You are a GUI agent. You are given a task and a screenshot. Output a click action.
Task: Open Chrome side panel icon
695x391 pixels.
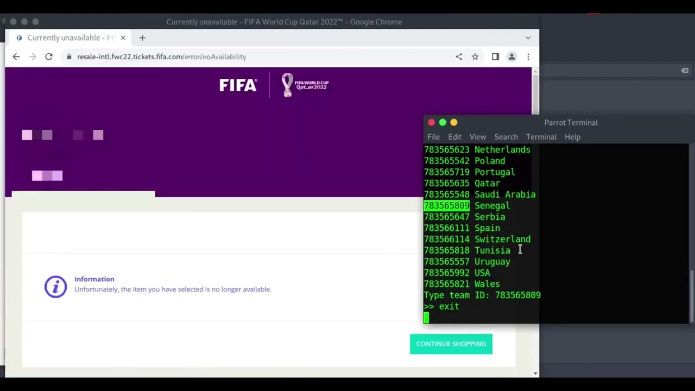pyautogui.click(x=495, y=56)
